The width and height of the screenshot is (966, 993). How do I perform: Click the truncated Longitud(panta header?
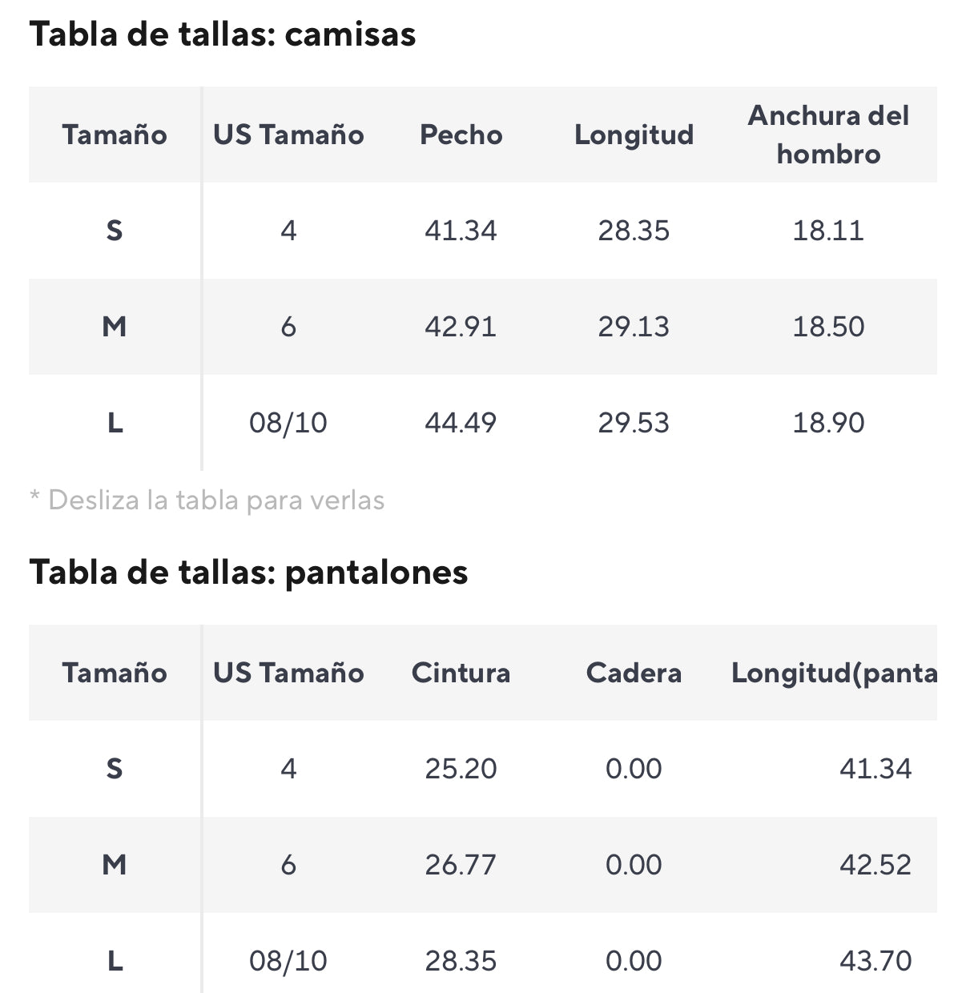click(834, 673)
